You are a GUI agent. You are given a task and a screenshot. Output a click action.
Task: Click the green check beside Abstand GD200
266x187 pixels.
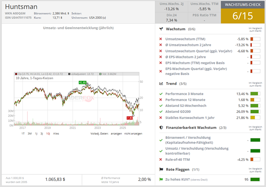pyautogui.click(x=161, y=112)
